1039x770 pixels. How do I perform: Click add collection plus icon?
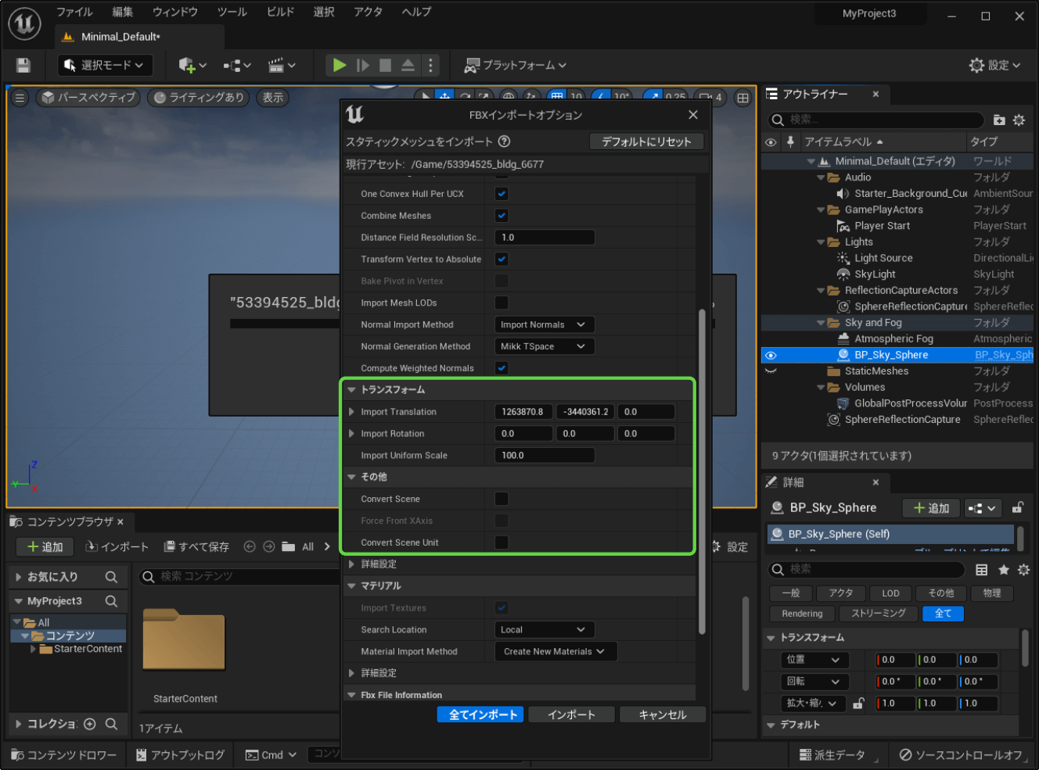(90, 724)
